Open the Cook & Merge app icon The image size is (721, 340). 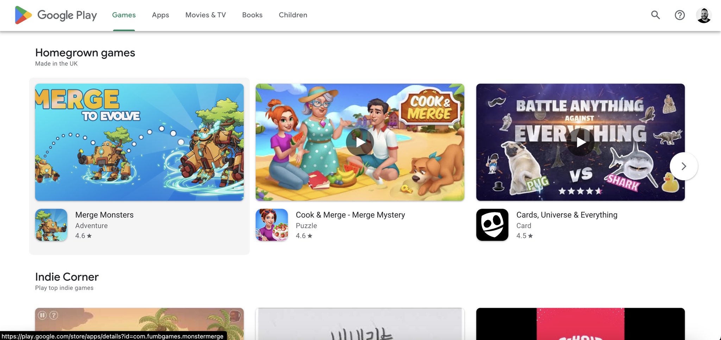(x=272, y=225)
